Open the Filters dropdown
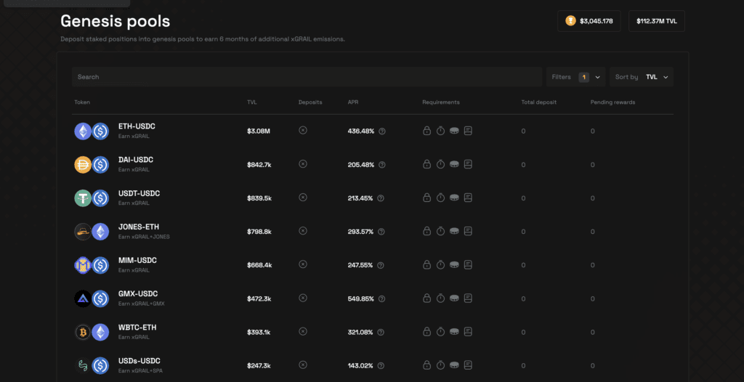Viewport: 744px width, 382px height. click(575, 77)
